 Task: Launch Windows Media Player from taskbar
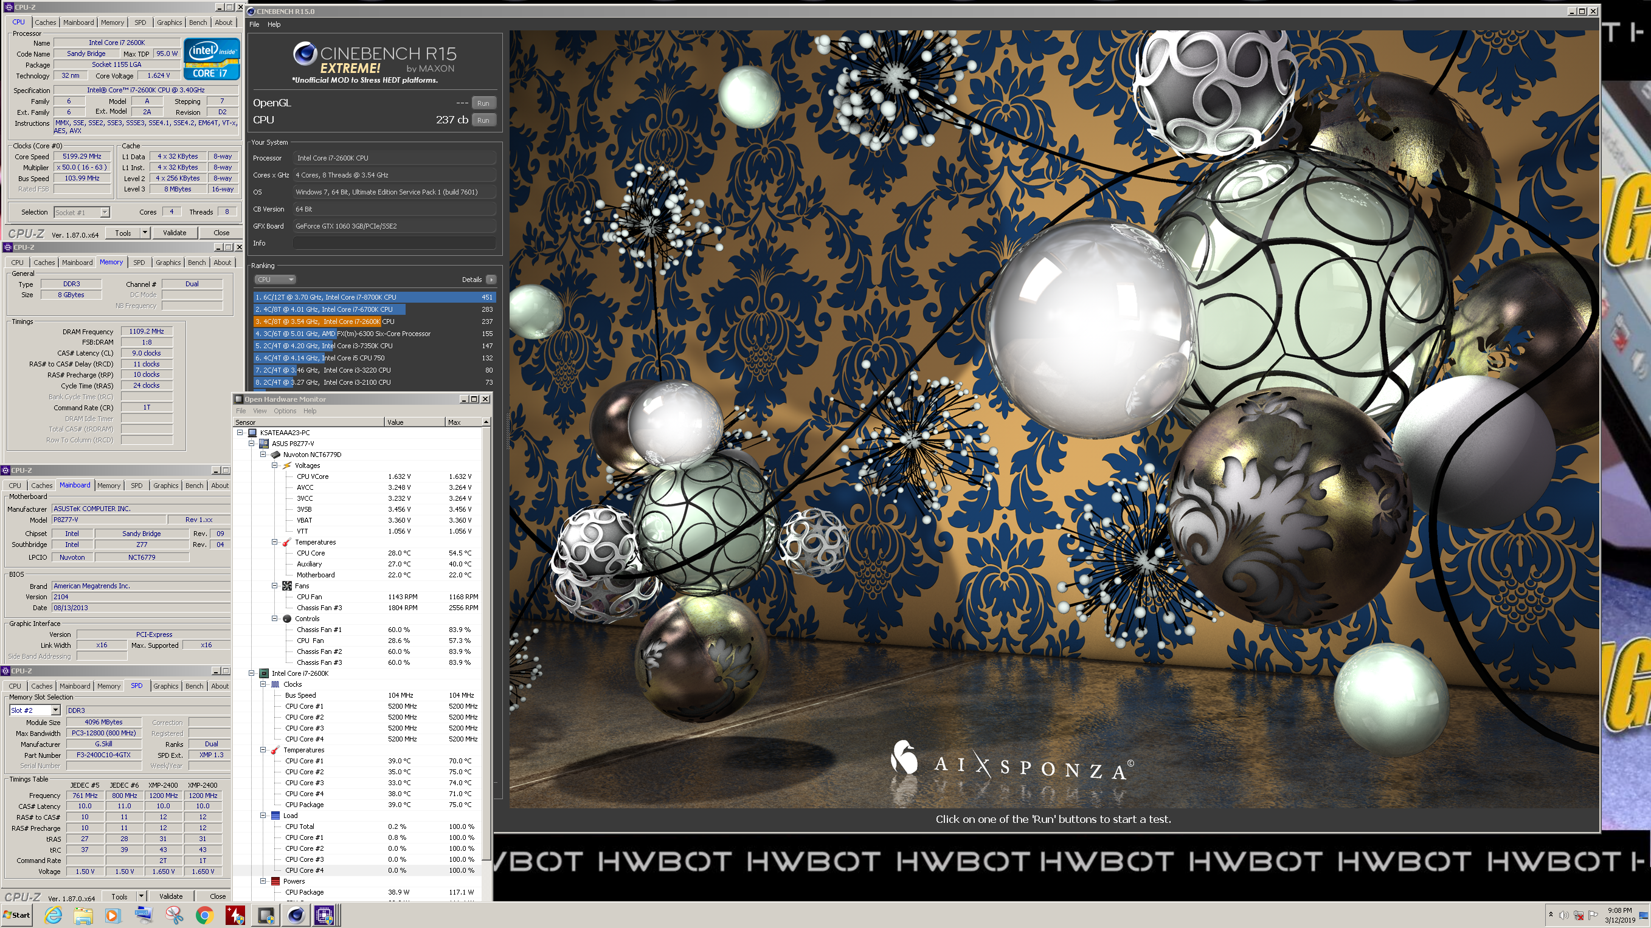pyautogui.click(x=112, y=915)
